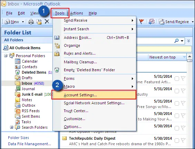Viewport: 195px width, 149px height.
Task: Click the Data File Management link
Action: (x=29, y=144)
